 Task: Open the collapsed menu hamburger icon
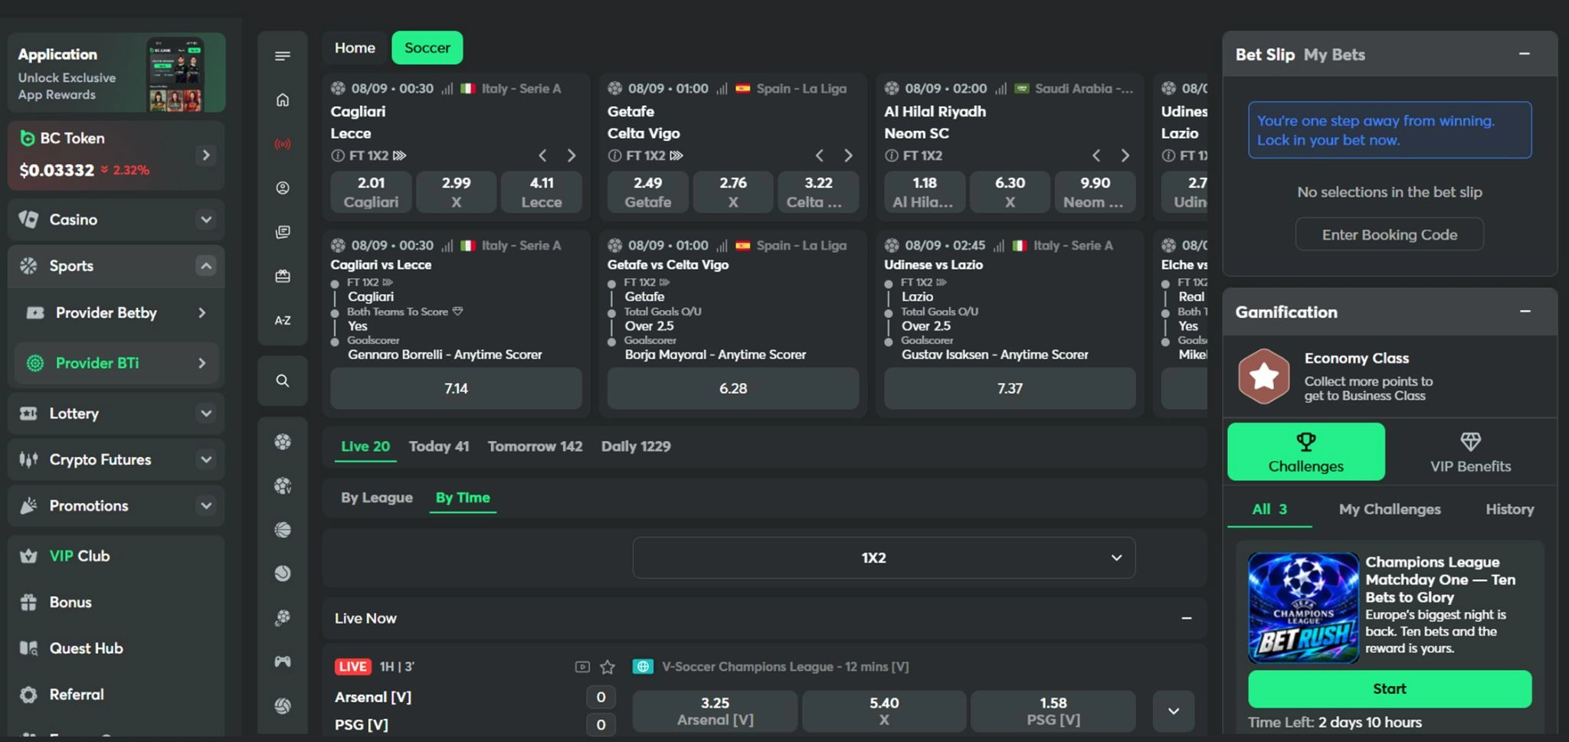point(283,56)
